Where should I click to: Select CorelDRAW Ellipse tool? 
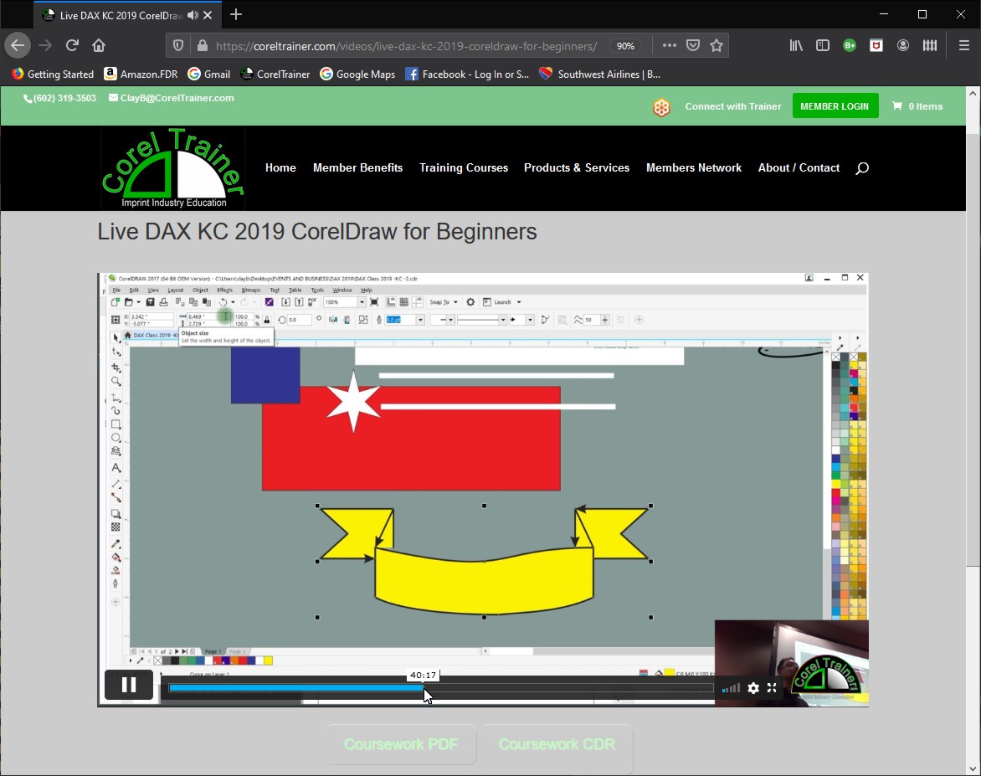(116, 438)
